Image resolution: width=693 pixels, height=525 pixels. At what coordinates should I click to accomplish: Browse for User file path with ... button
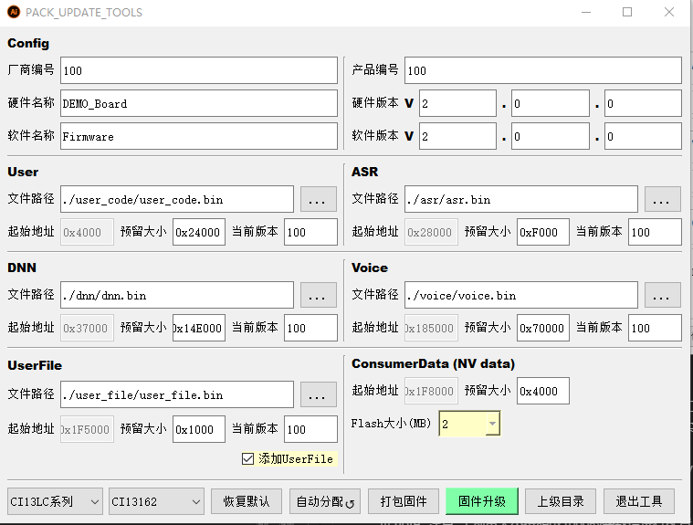[x=318, y=199]
